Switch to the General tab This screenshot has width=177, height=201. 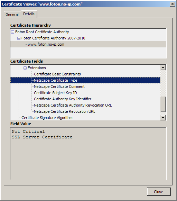[12, 15]
